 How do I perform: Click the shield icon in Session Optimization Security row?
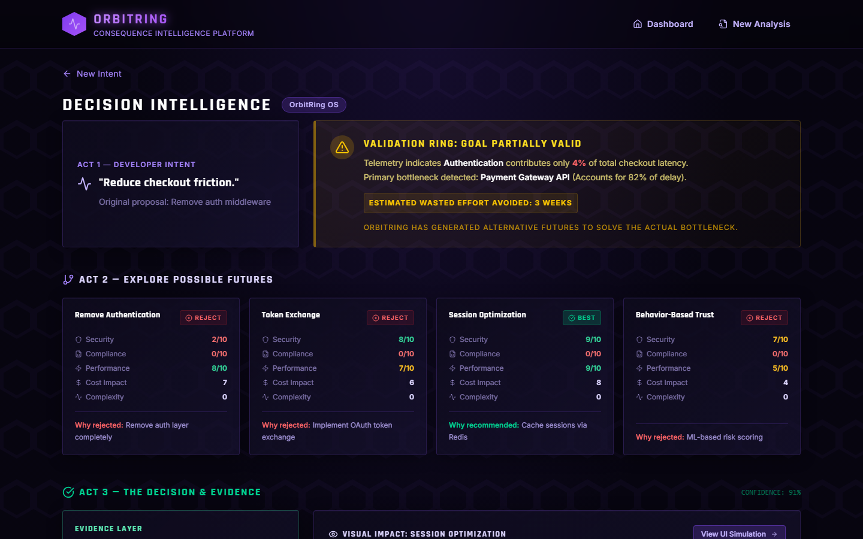coord(452,340)
